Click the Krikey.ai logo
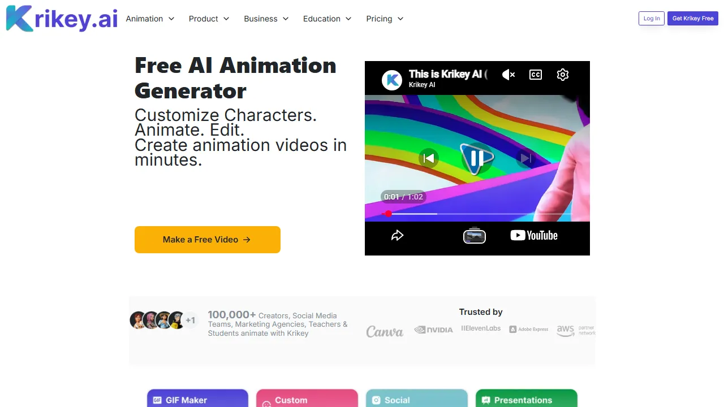Image resolution: width=724 pixels, height=407 pixels. (62, 19)
